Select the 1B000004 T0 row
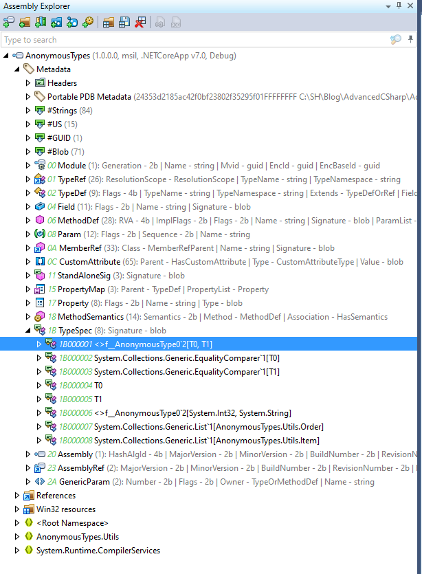The width and height of the screenshot is (422, 574). [208, 386]
